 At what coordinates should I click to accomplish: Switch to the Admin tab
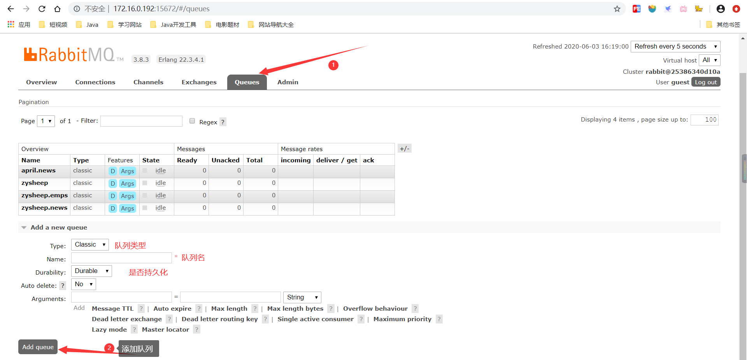coord(288,82)
